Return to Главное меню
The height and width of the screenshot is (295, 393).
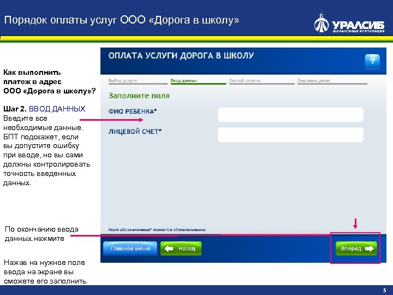tap(130, 249)
